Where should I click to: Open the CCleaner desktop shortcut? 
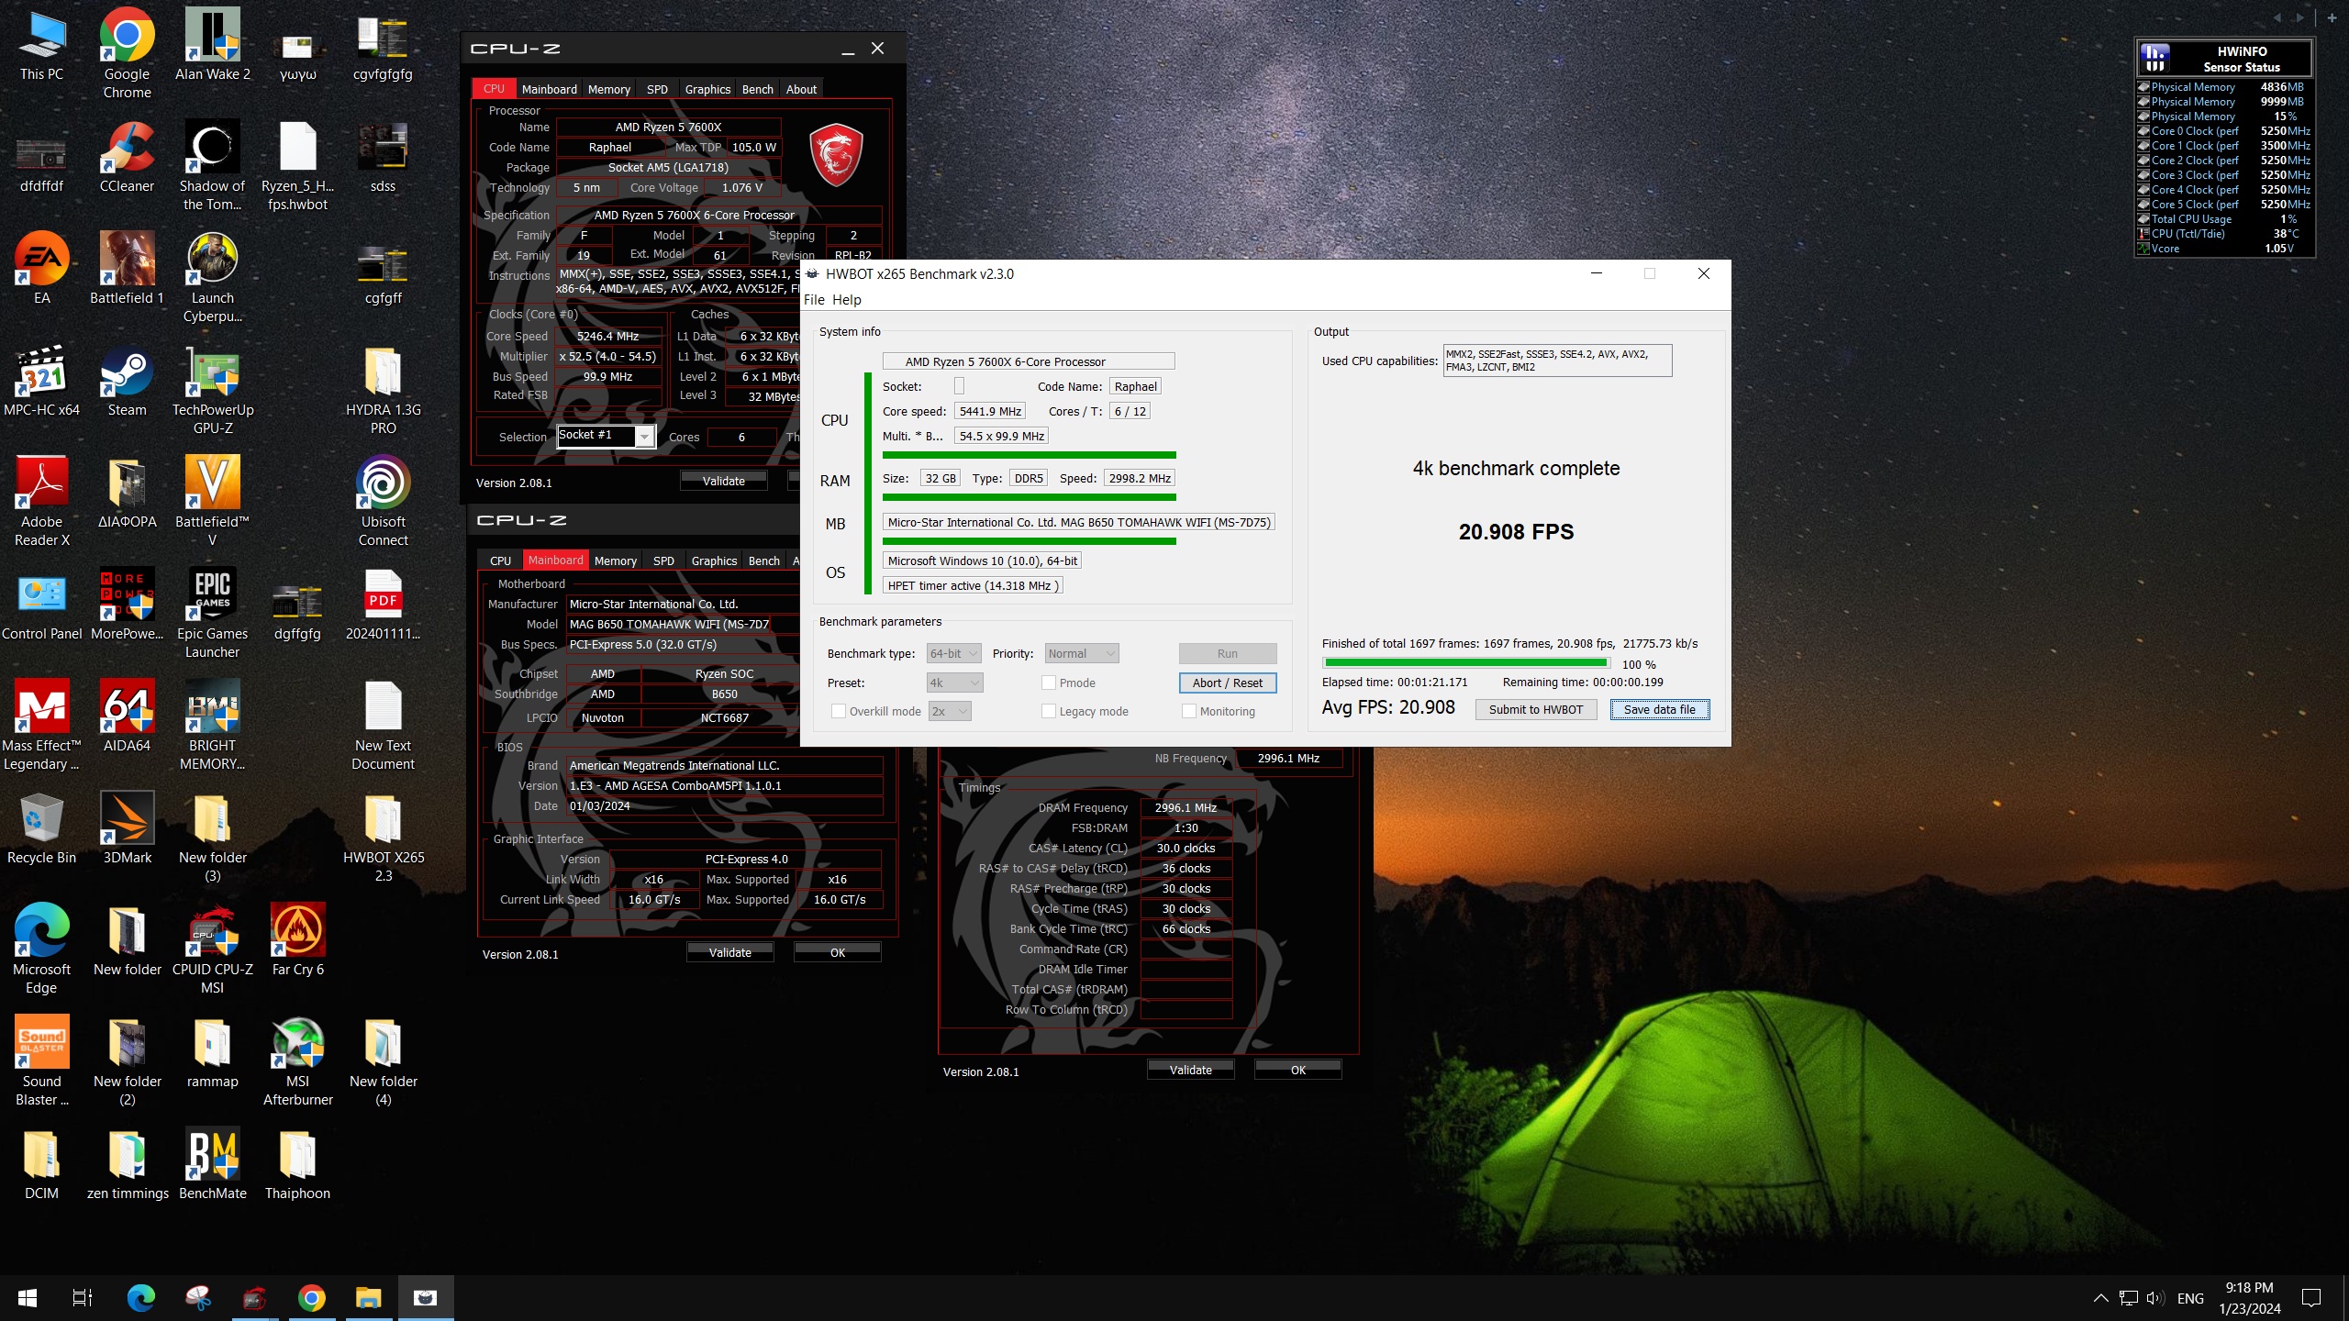pyautogui.click(x=127, y=156)
